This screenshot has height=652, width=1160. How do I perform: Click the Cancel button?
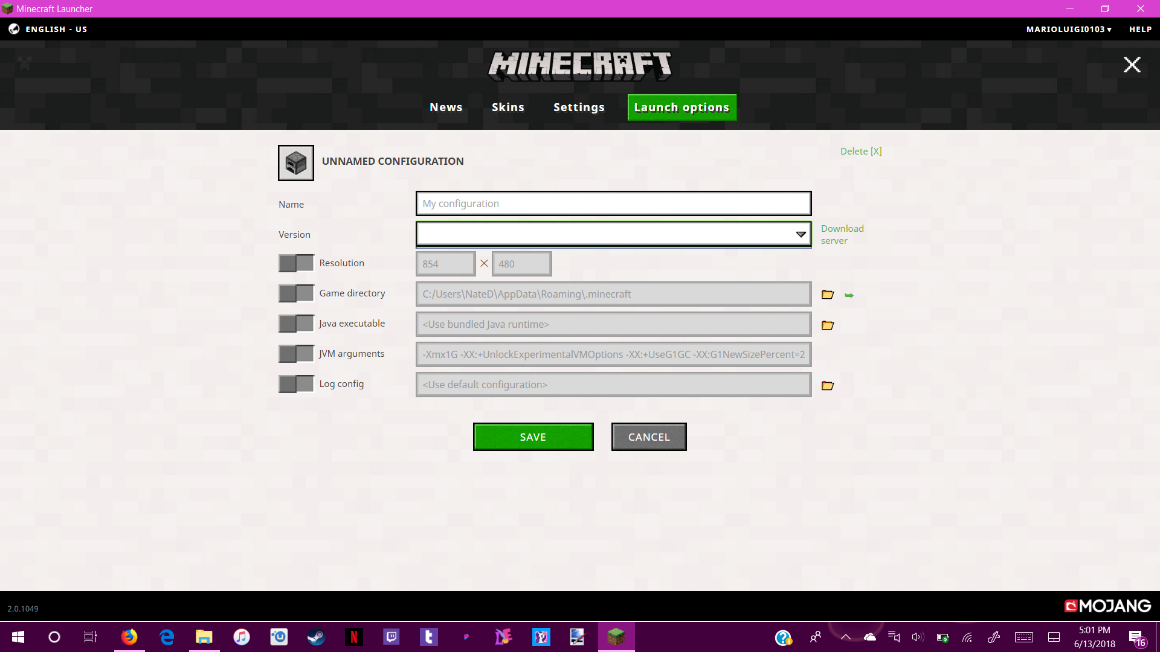(649, 437)
